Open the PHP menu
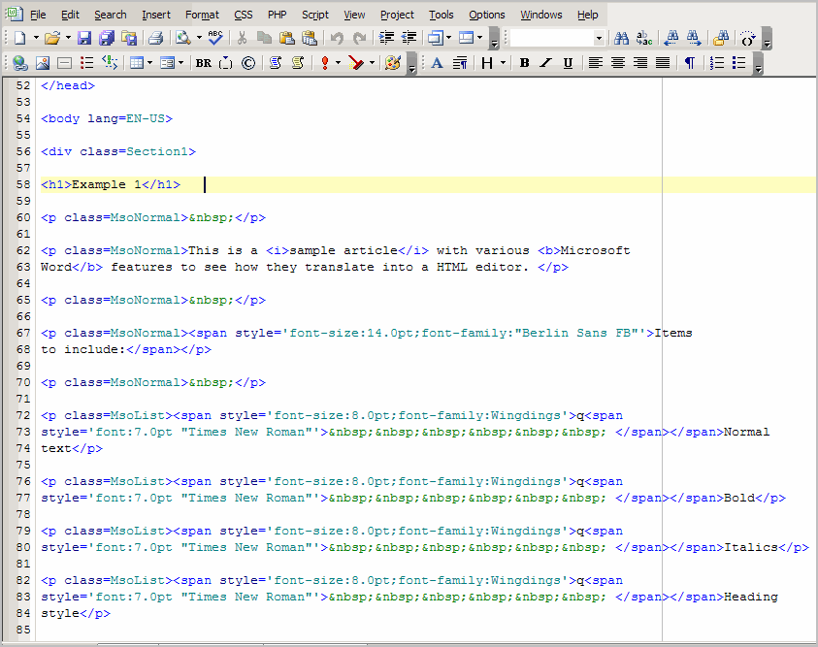818x647 pixels. tap(277, 15)
